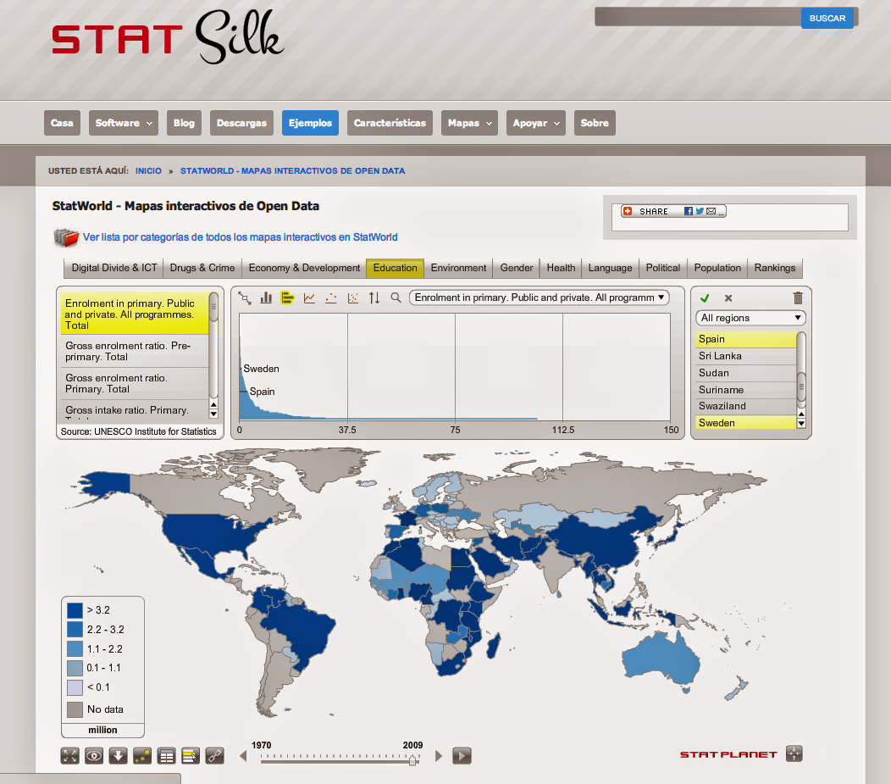The image size is (891, 784).
Task: Open the All regions dropdown
Action: [x=750, y=318]
